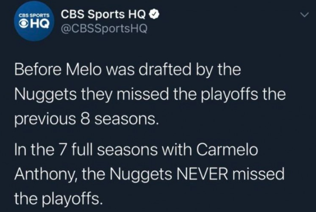Click Nuggets before the word NEVER
The width and height of the screenshot is (316, 212).
pyautogui.click(x=141, y=175)
